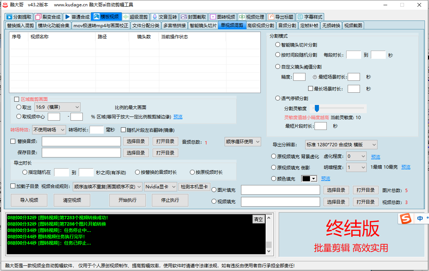Open the 16:9 (横屏) aspect ratio dropdown

tap(57, 107)
